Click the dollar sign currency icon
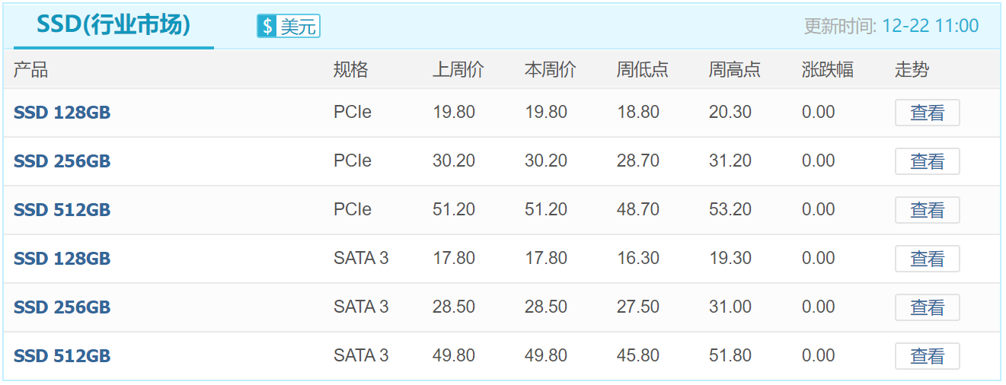1006x385 pixels. pos(267,27)
